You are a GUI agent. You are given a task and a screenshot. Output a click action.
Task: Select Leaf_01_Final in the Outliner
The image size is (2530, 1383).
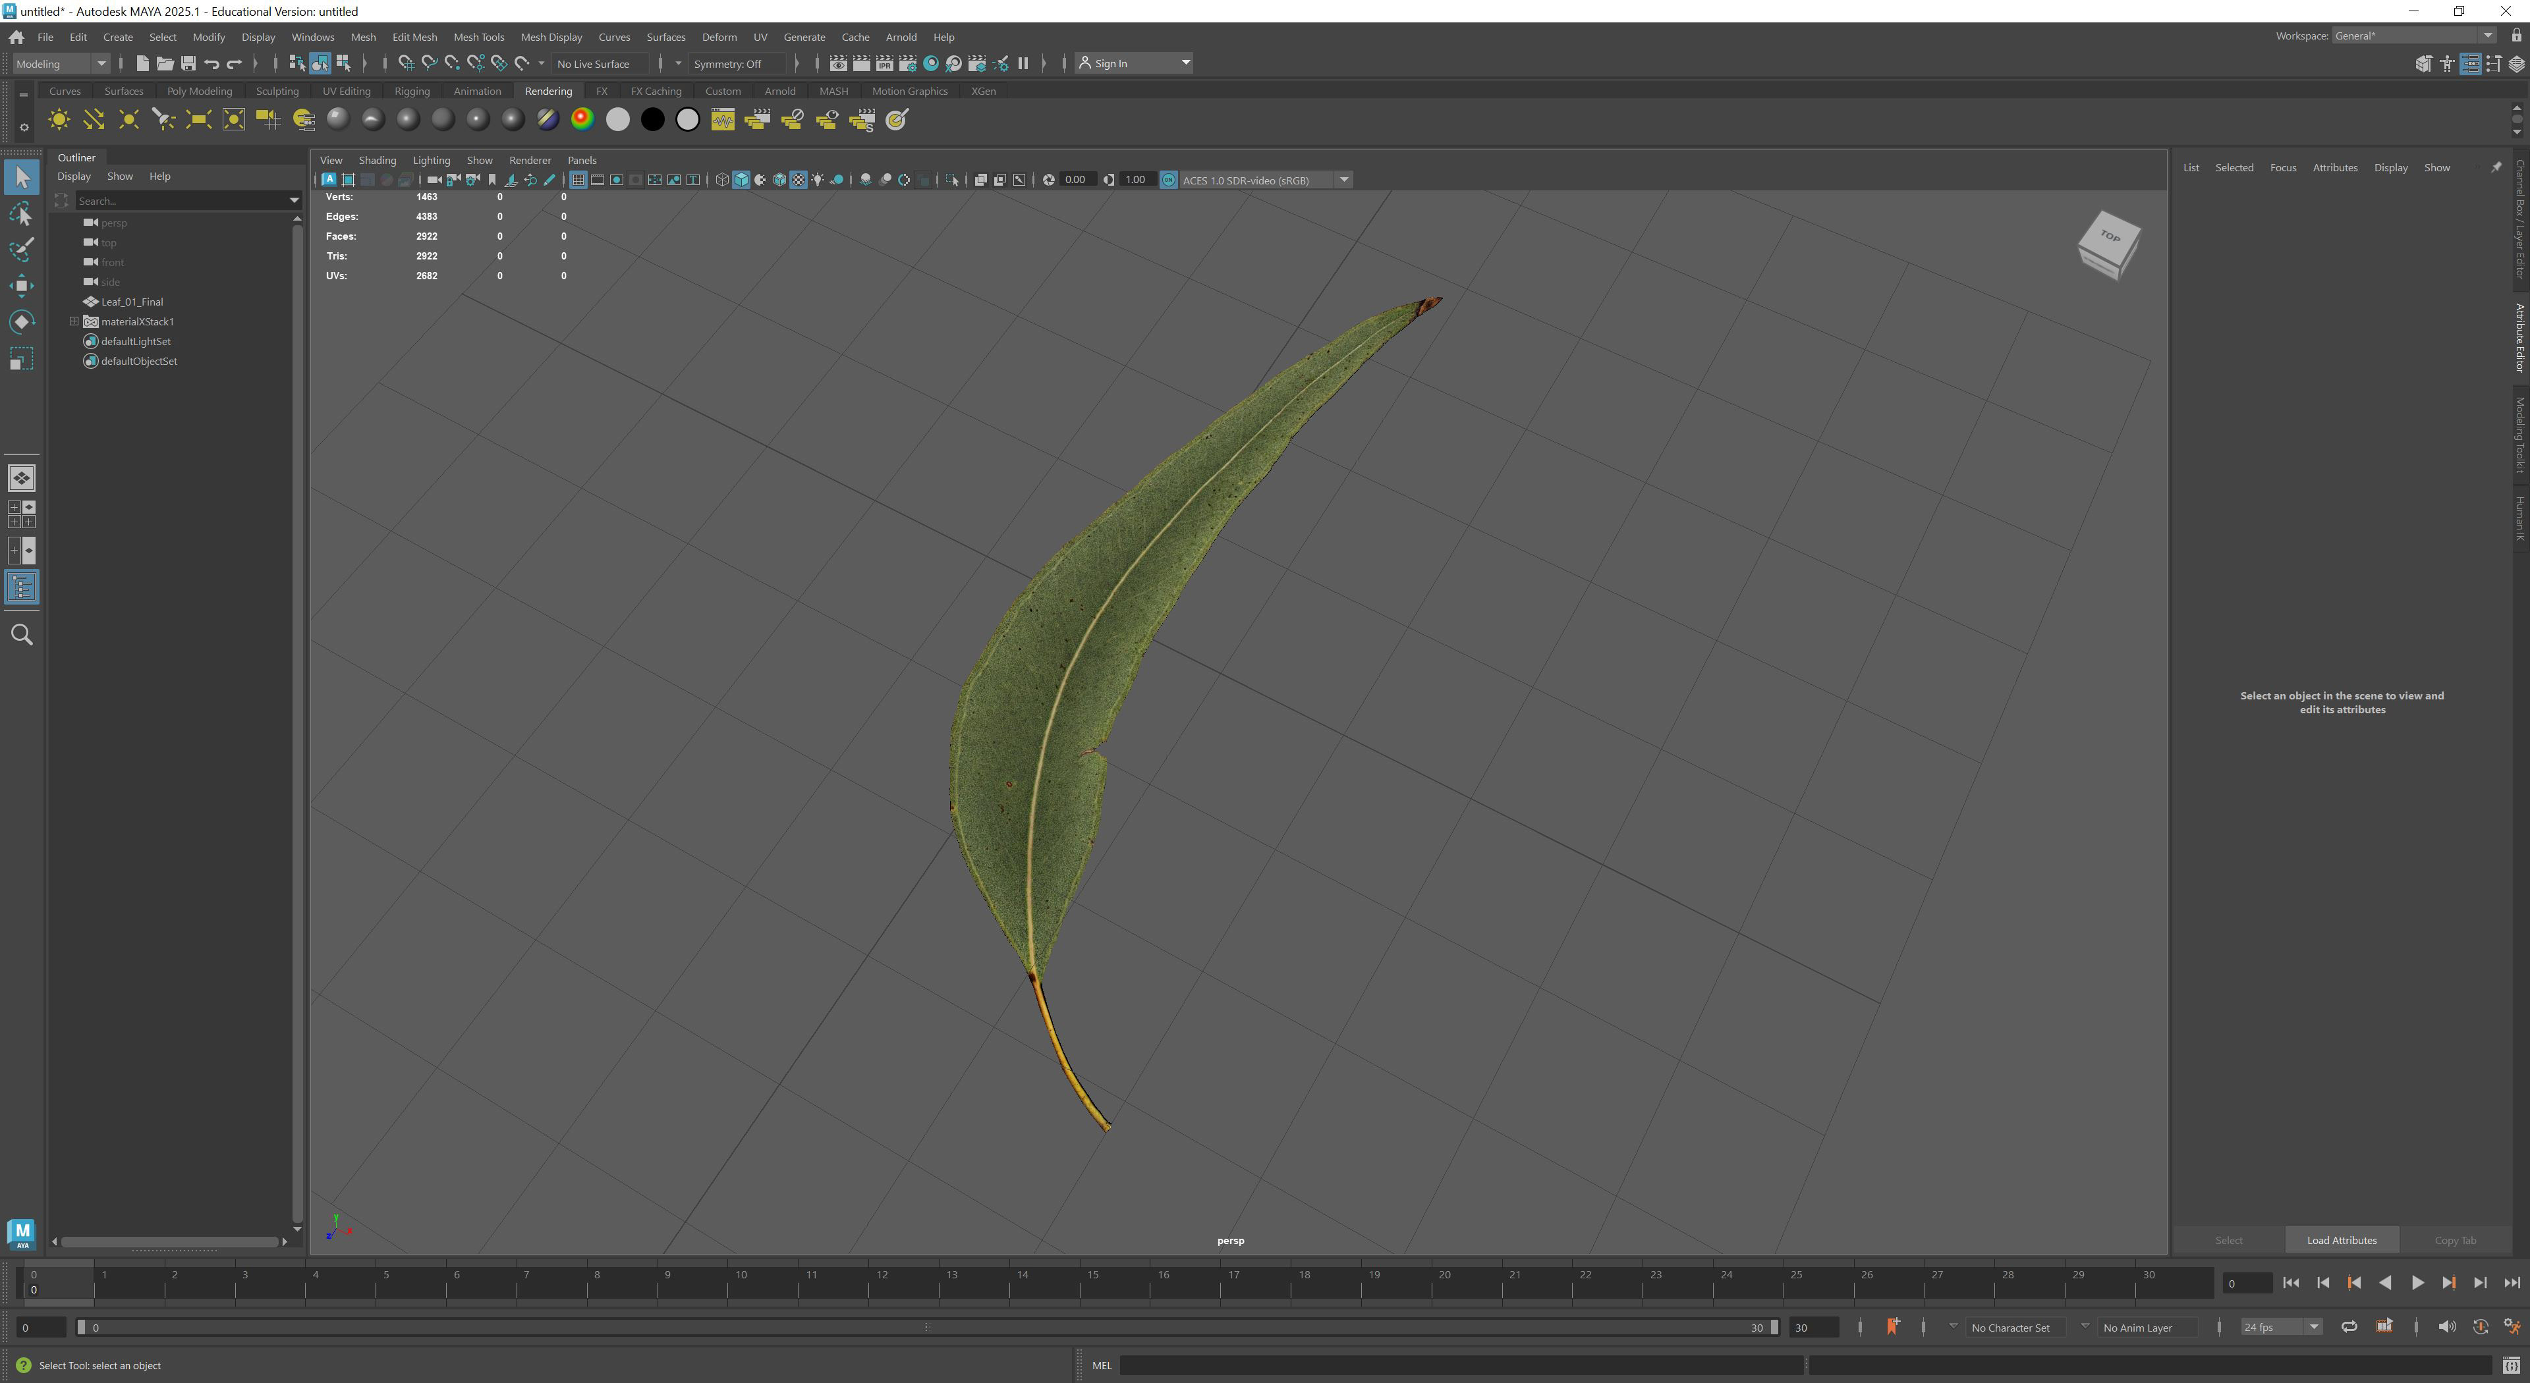tap(132, 302)
